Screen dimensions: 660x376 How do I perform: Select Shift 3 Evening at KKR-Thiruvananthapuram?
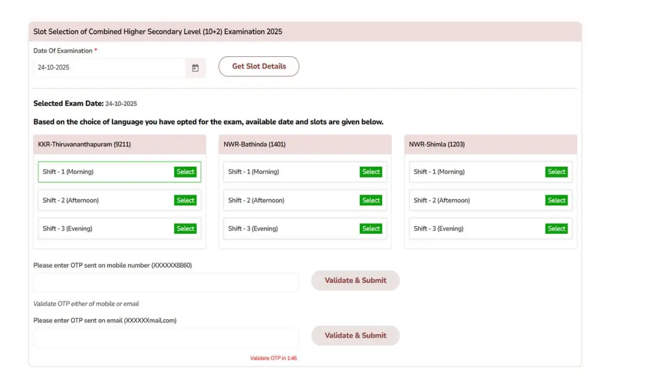tap(186, 228)
